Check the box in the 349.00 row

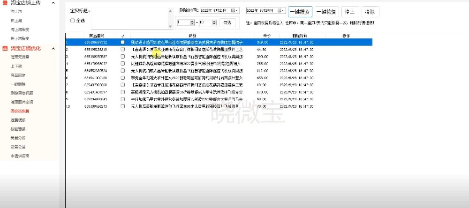(122, 43)
